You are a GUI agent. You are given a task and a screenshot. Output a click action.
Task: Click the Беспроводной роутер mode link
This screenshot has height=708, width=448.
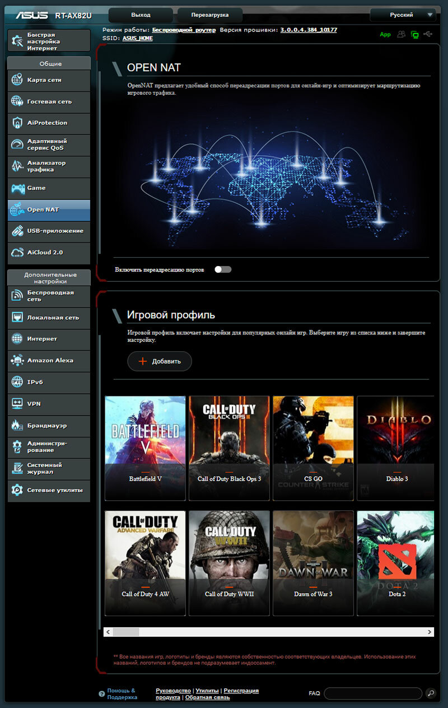[184, 30]
